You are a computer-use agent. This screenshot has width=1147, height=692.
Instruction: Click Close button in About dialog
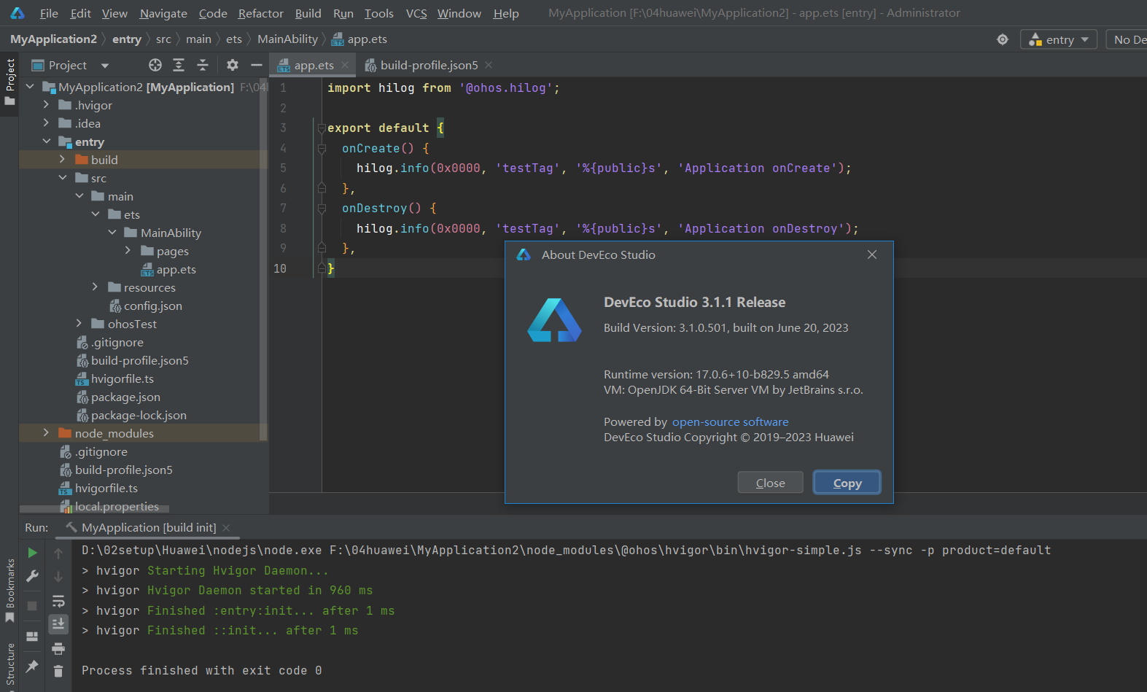pos(770,483)
